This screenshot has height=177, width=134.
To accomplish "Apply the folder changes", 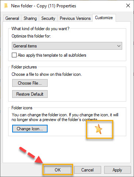I will (117, 170).
